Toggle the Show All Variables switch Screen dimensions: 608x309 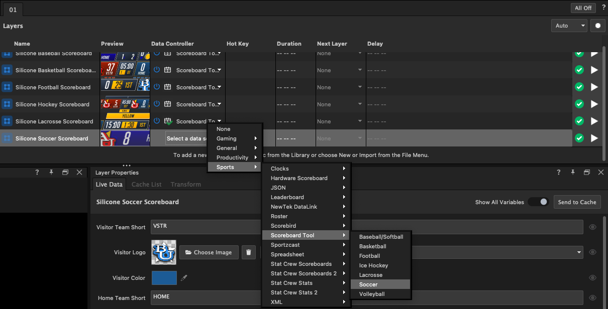(538, 202)
